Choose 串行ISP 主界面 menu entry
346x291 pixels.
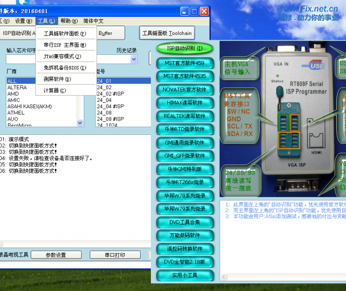[x=66, y=45]
